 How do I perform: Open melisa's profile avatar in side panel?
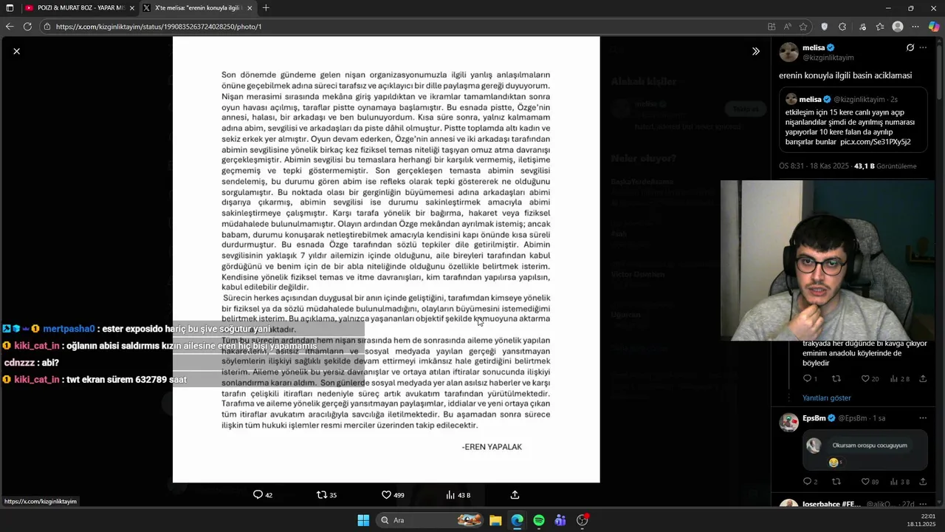pos(788,52)
